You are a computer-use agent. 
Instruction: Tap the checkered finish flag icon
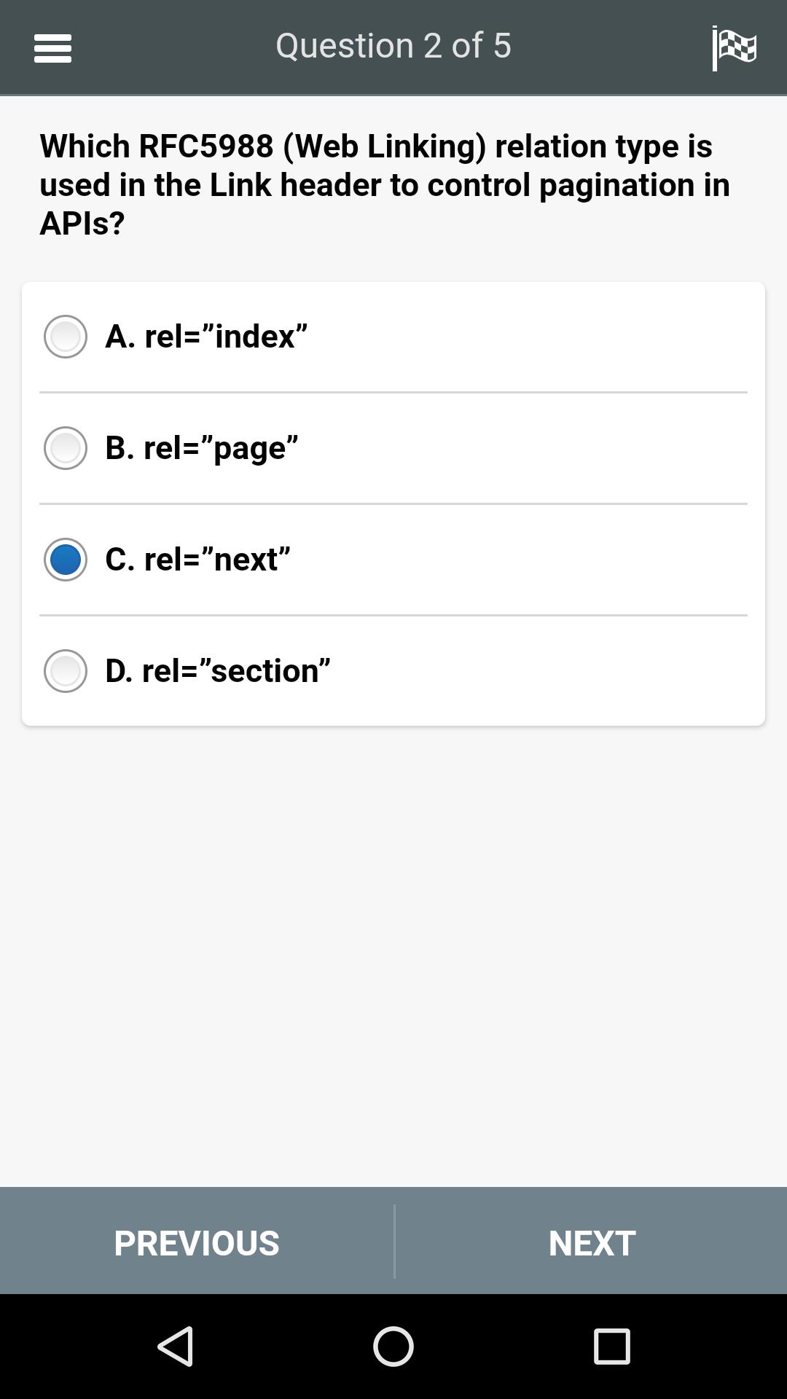click(735, 48)
